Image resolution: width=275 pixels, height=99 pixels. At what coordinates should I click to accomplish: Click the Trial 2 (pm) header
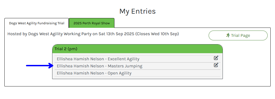(137, 49)
